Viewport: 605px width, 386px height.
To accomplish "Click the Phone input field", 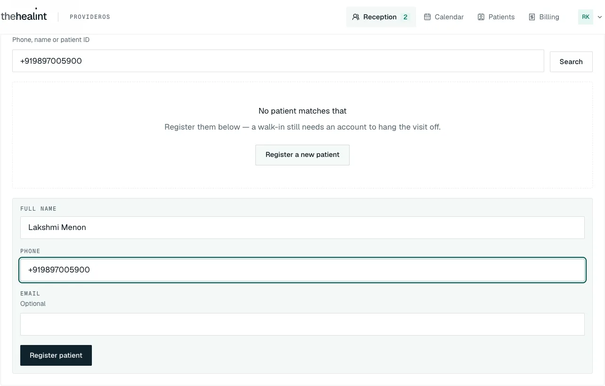I will click(302, 270).
